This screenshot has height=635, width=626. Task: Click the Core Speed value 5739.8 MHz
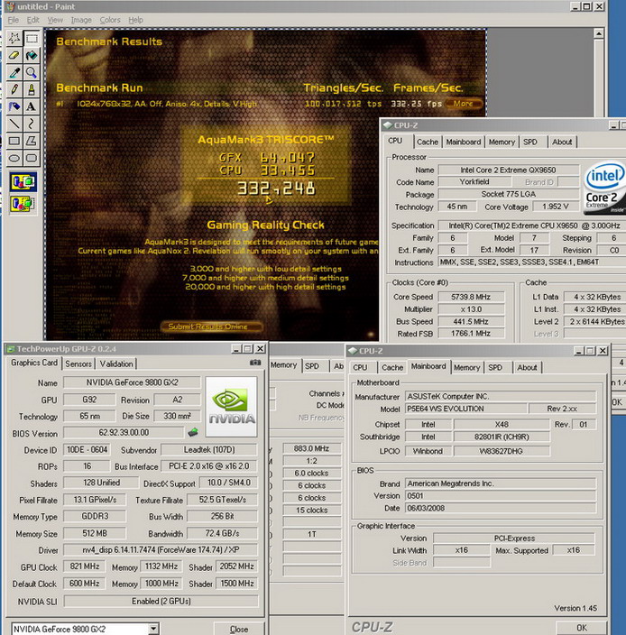[471, 297]
